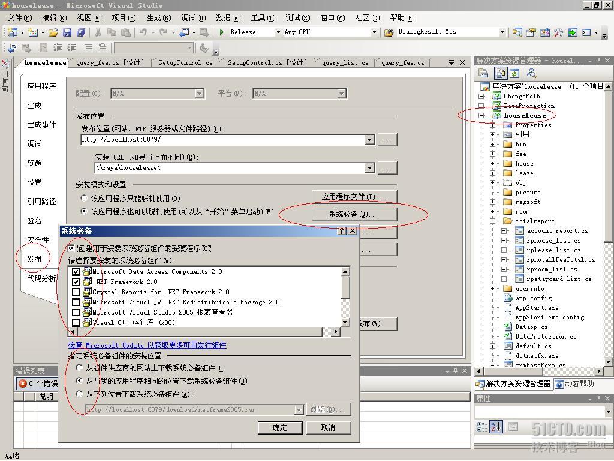Select download prerequisites from vendor website radio
Screen dimensions: 614x461
[x=79, y=367]
